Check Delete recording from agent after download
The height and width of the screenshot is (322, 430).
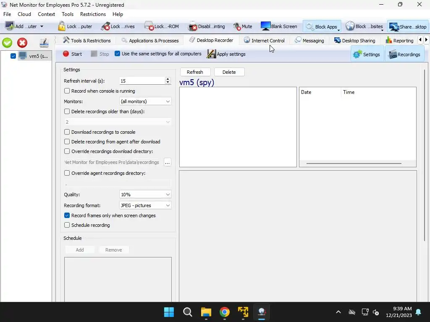(x=67, y=141)
